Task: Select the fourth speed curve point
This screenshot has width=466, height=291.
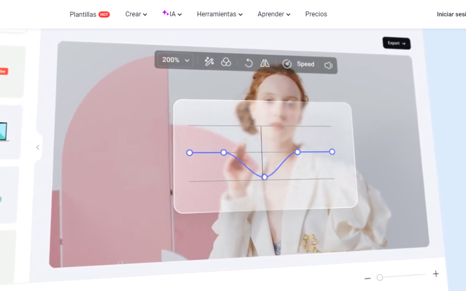Action: point(297,152)
